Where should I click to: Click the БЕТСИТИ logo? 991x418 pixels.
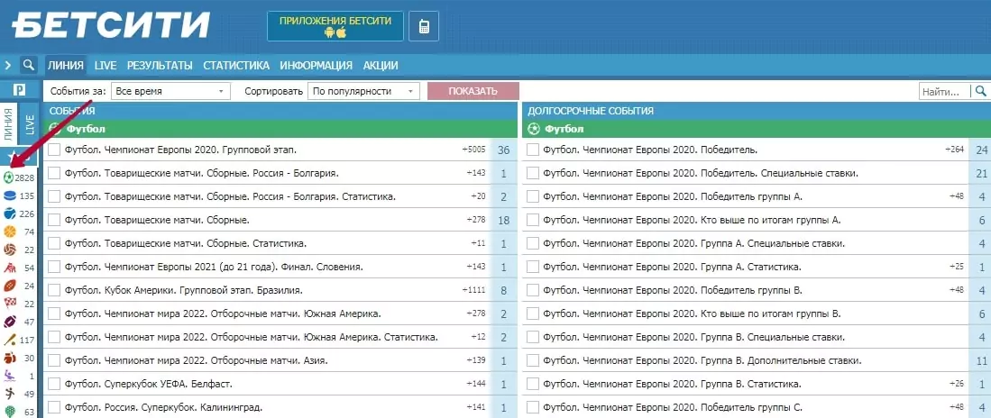110,25
